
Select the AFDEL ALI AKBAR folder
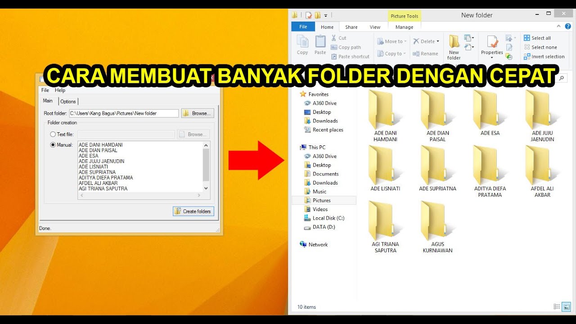tap(542, 171)
